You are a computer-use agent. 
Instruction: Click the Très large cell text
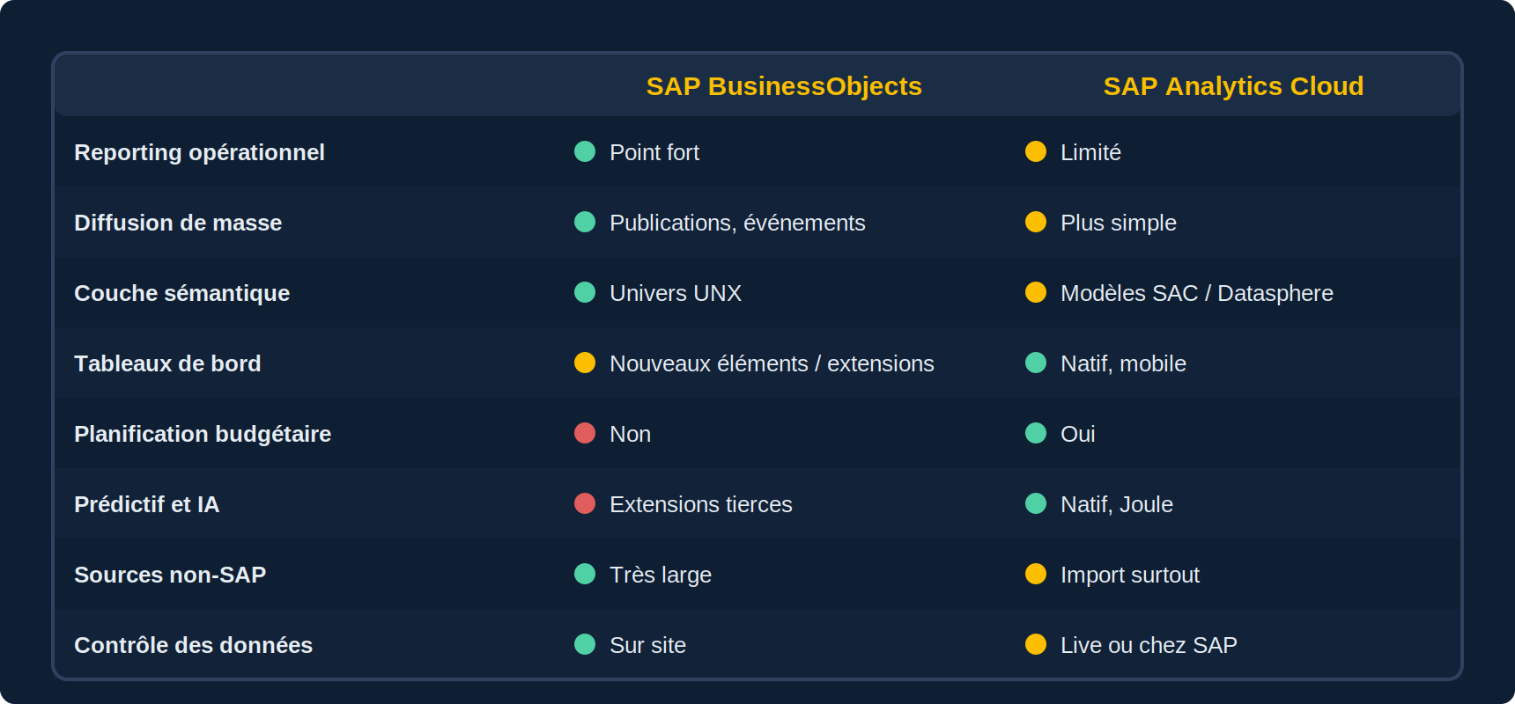click(661, 575)
